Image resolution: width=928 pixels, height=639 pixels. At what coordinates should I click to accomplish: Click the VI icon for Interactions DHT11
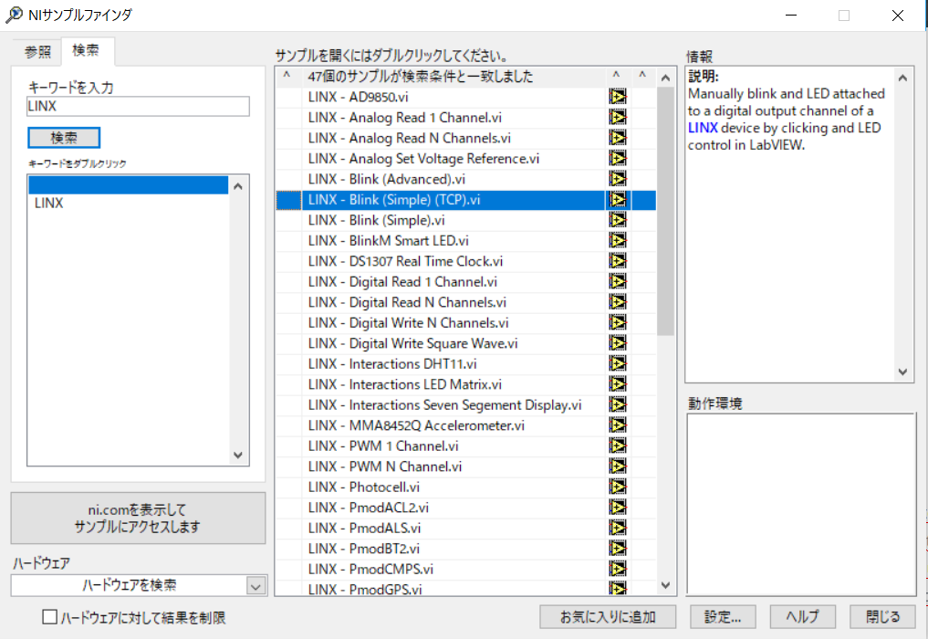pos(617,363)
